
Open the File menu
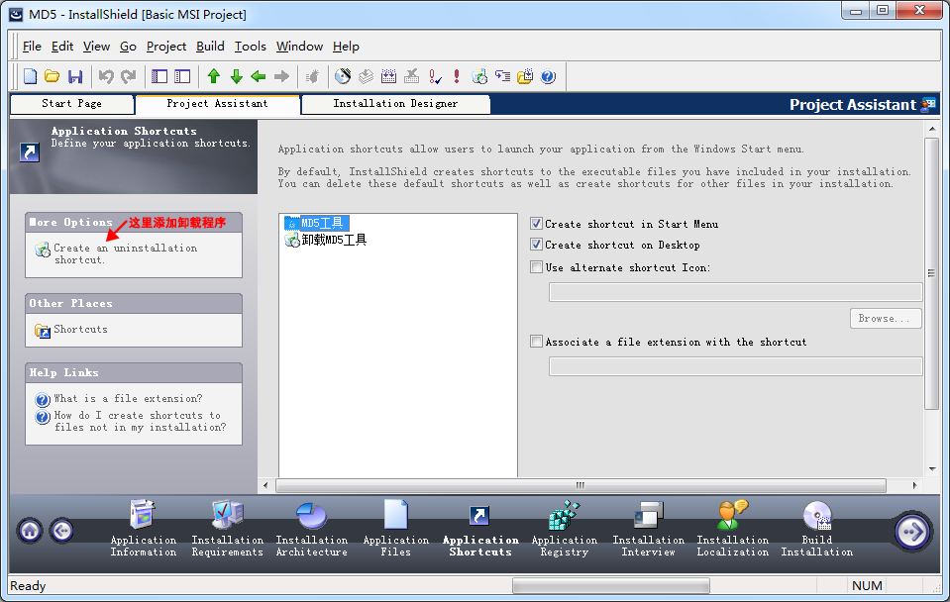pos(32,47)
